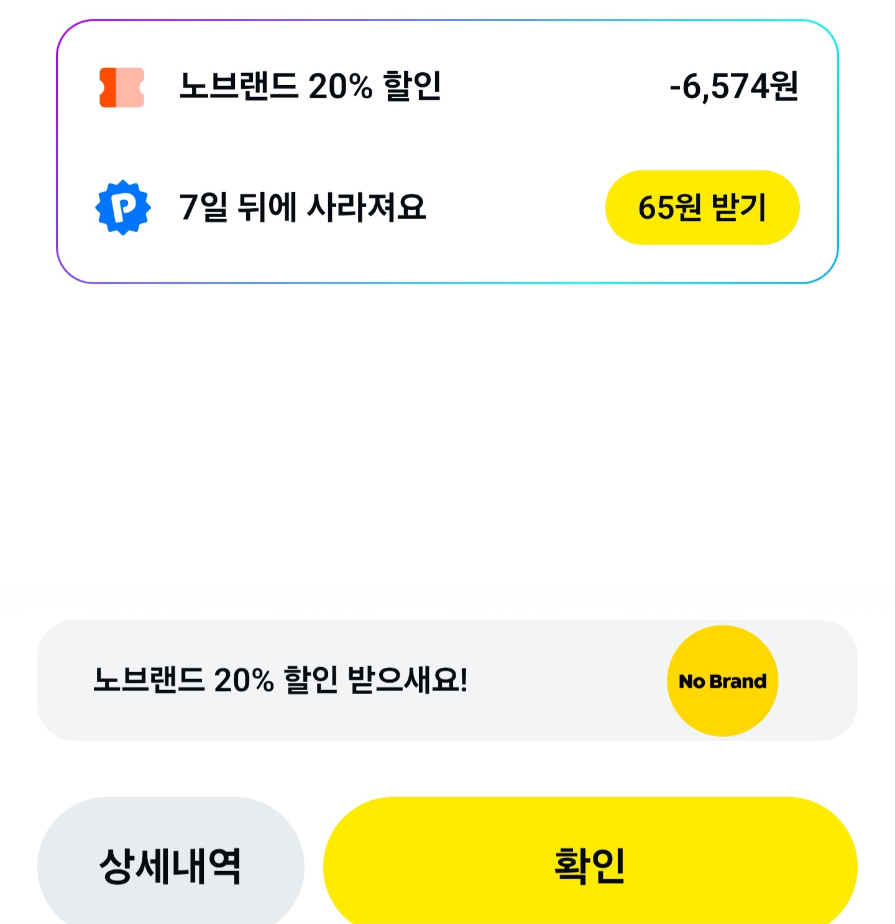Select the discounted amount in won
This screenshot has height=924, width=895.
coord(734,86)
